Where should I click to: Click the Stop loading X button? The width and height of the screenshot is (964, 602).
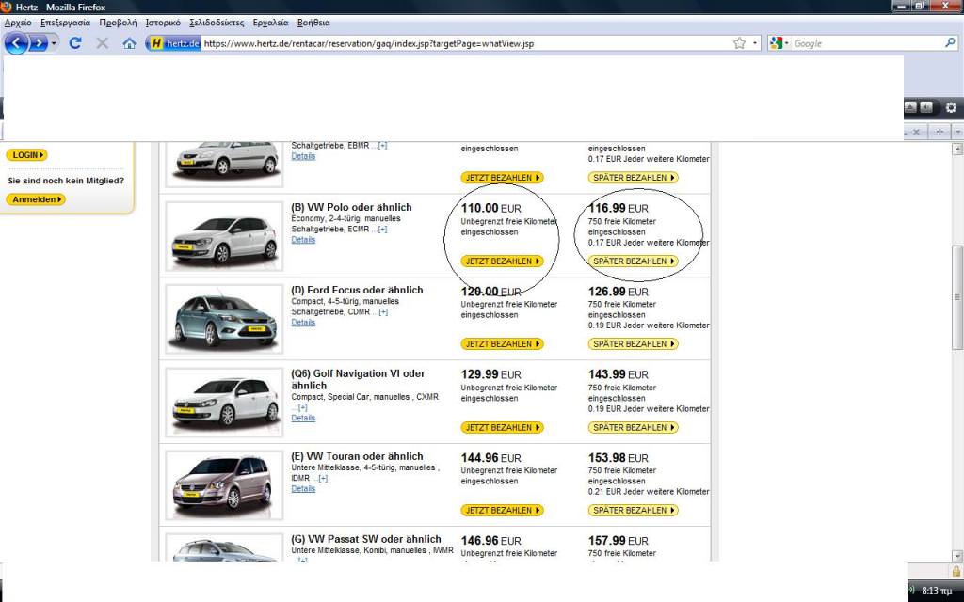pyautogui.click(x=102, y=43)
